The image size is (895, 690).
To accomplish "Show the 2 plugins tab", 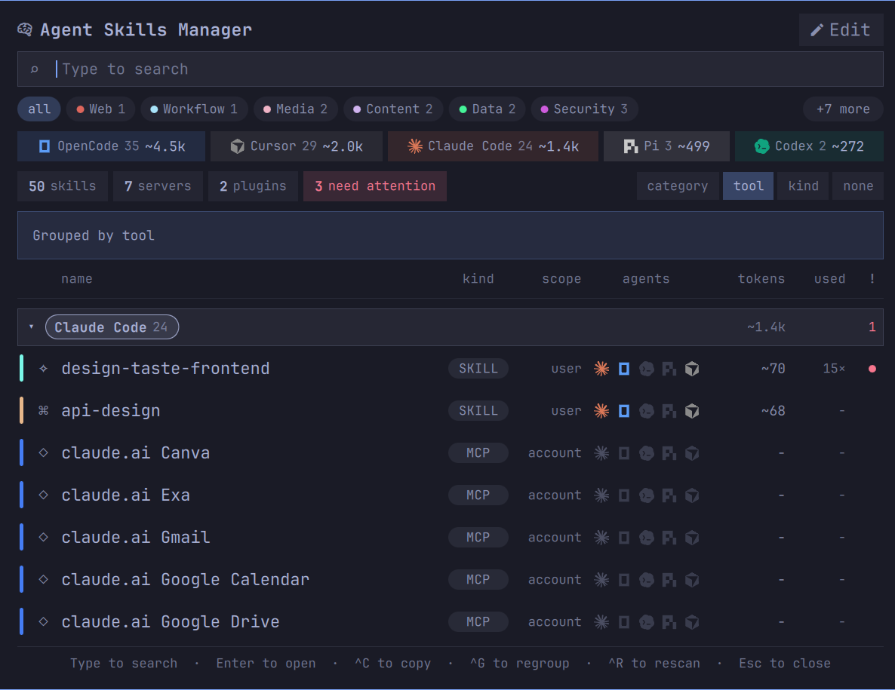I will pos(253,186).
